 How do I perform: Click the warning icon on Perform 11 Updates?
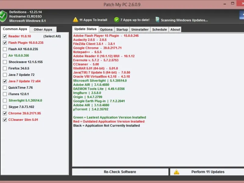[177, 172]
